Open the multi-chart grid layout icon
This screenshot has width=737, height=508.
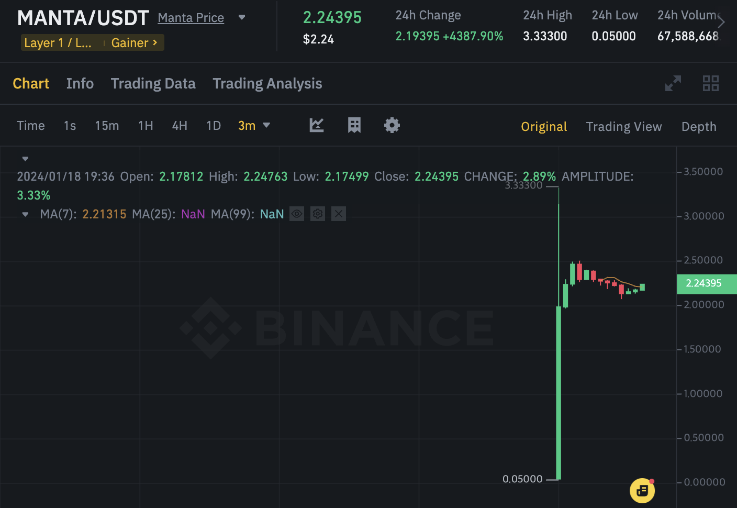point(711,83)
